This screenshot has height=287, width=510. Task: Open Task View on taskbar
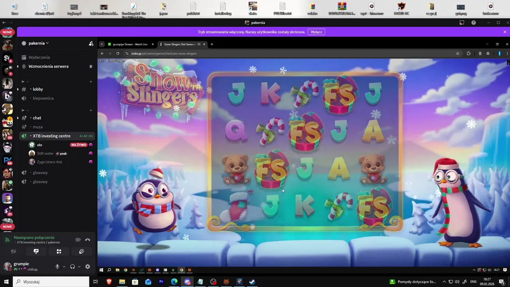[x=96, y=282]
